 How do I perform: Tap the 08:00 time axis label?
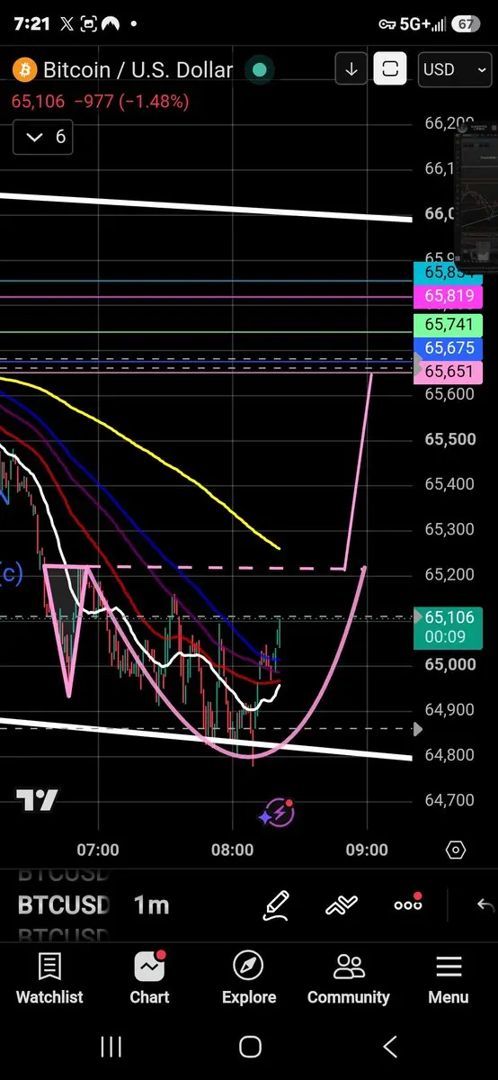pos(232,850)
